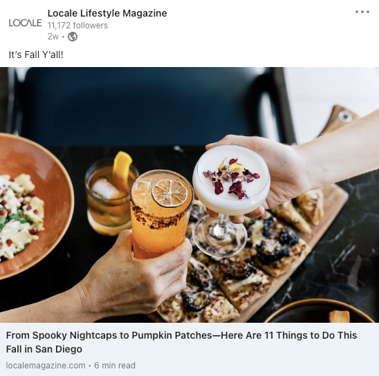This screenshot has width=379, height=376.
Task: Click the localemagazine.com source domain
Action: (x=46, y=366)
